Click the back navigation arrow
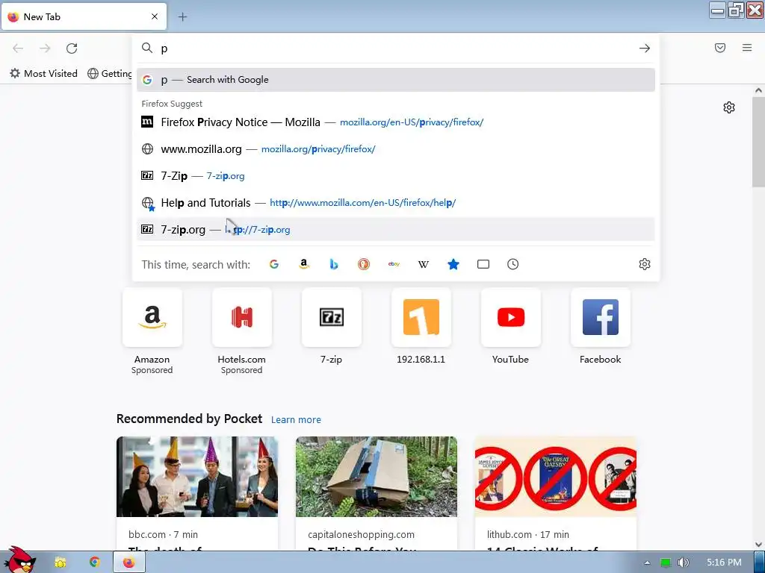The height and width of the screenshot is (573, 765). (18, 48)
